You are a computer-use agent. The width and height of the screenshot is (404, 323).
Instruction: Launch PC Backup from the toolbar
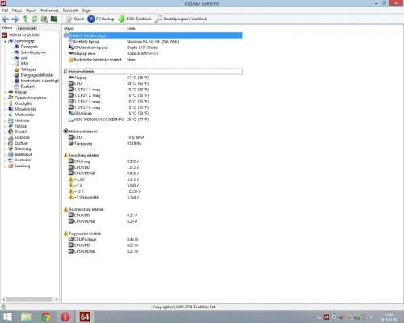101,19
